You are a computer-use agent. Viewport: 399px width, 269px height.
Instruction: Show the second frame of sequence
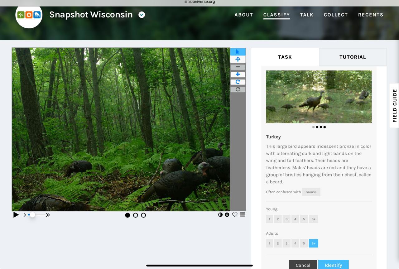[x=135, y=215]
